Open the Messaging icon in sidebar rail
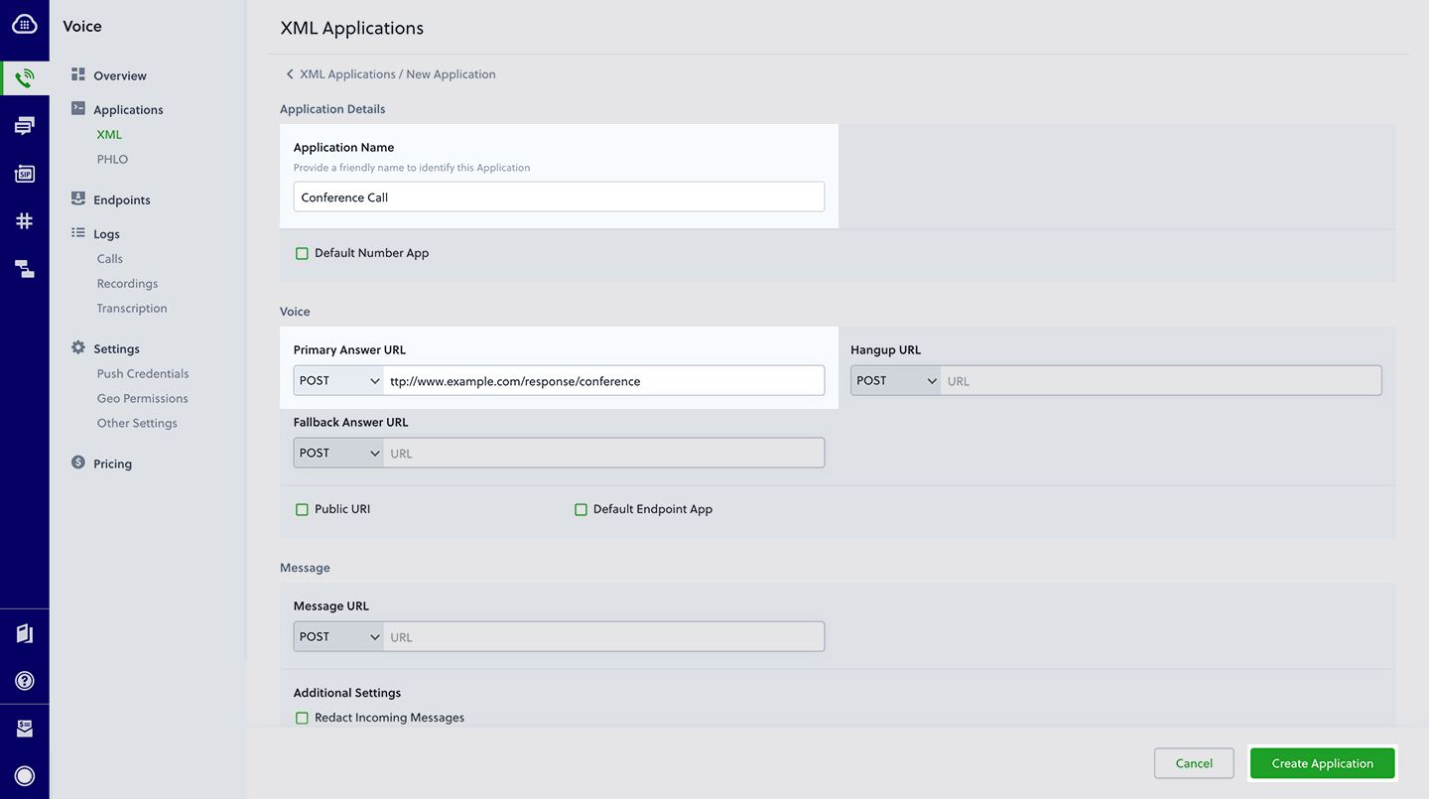Screen dimensions: 1429x799 25,125
